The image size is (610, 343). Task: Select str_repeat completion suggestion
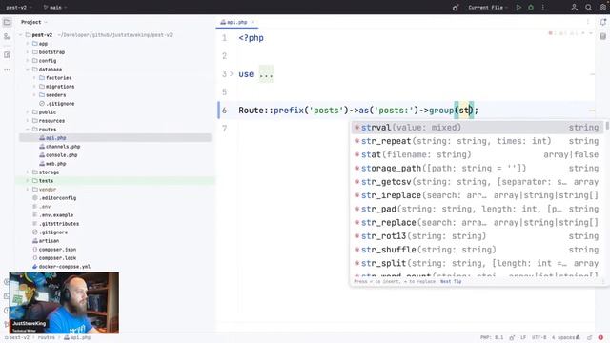pos(478,141)
